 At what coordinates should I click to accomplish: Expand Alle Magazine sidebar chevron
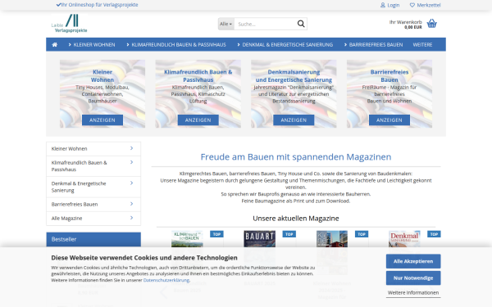(x=131, y=218)
